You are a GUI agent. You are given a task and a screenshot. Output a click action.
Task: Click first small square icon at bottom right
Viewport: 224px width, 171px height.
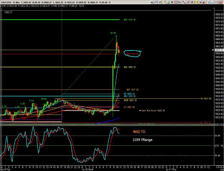218,167
